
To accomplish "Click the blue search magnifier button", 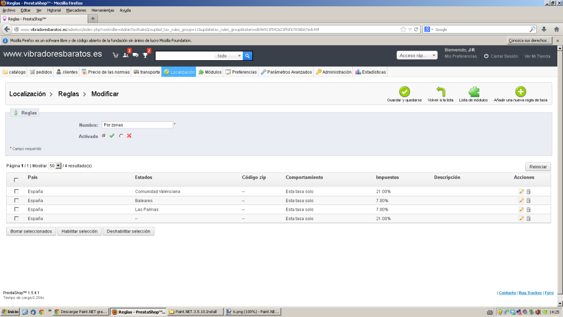I will point(247,56).
